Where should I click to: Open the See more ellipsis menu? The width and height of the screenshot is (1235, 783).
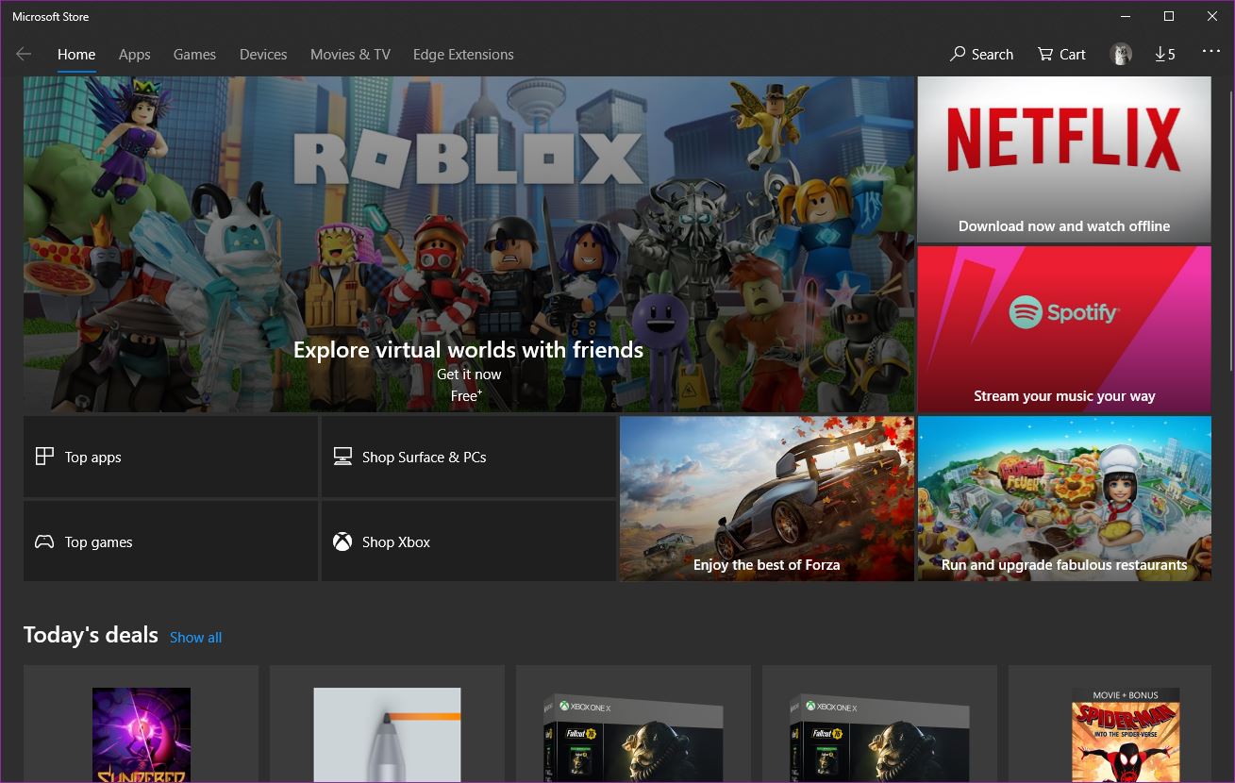[1211, 53]
